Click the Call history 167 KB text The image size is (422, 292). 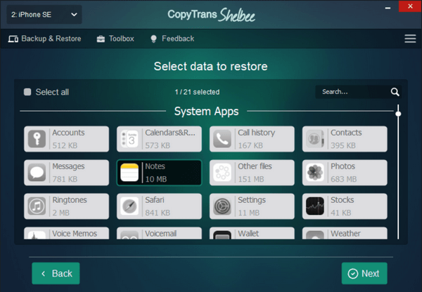(250, 145)
